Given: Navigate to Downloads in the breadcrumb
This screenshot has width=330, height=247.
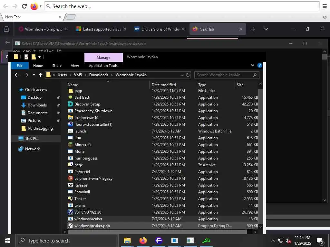Looking at the screenshot, I should 99,75.
